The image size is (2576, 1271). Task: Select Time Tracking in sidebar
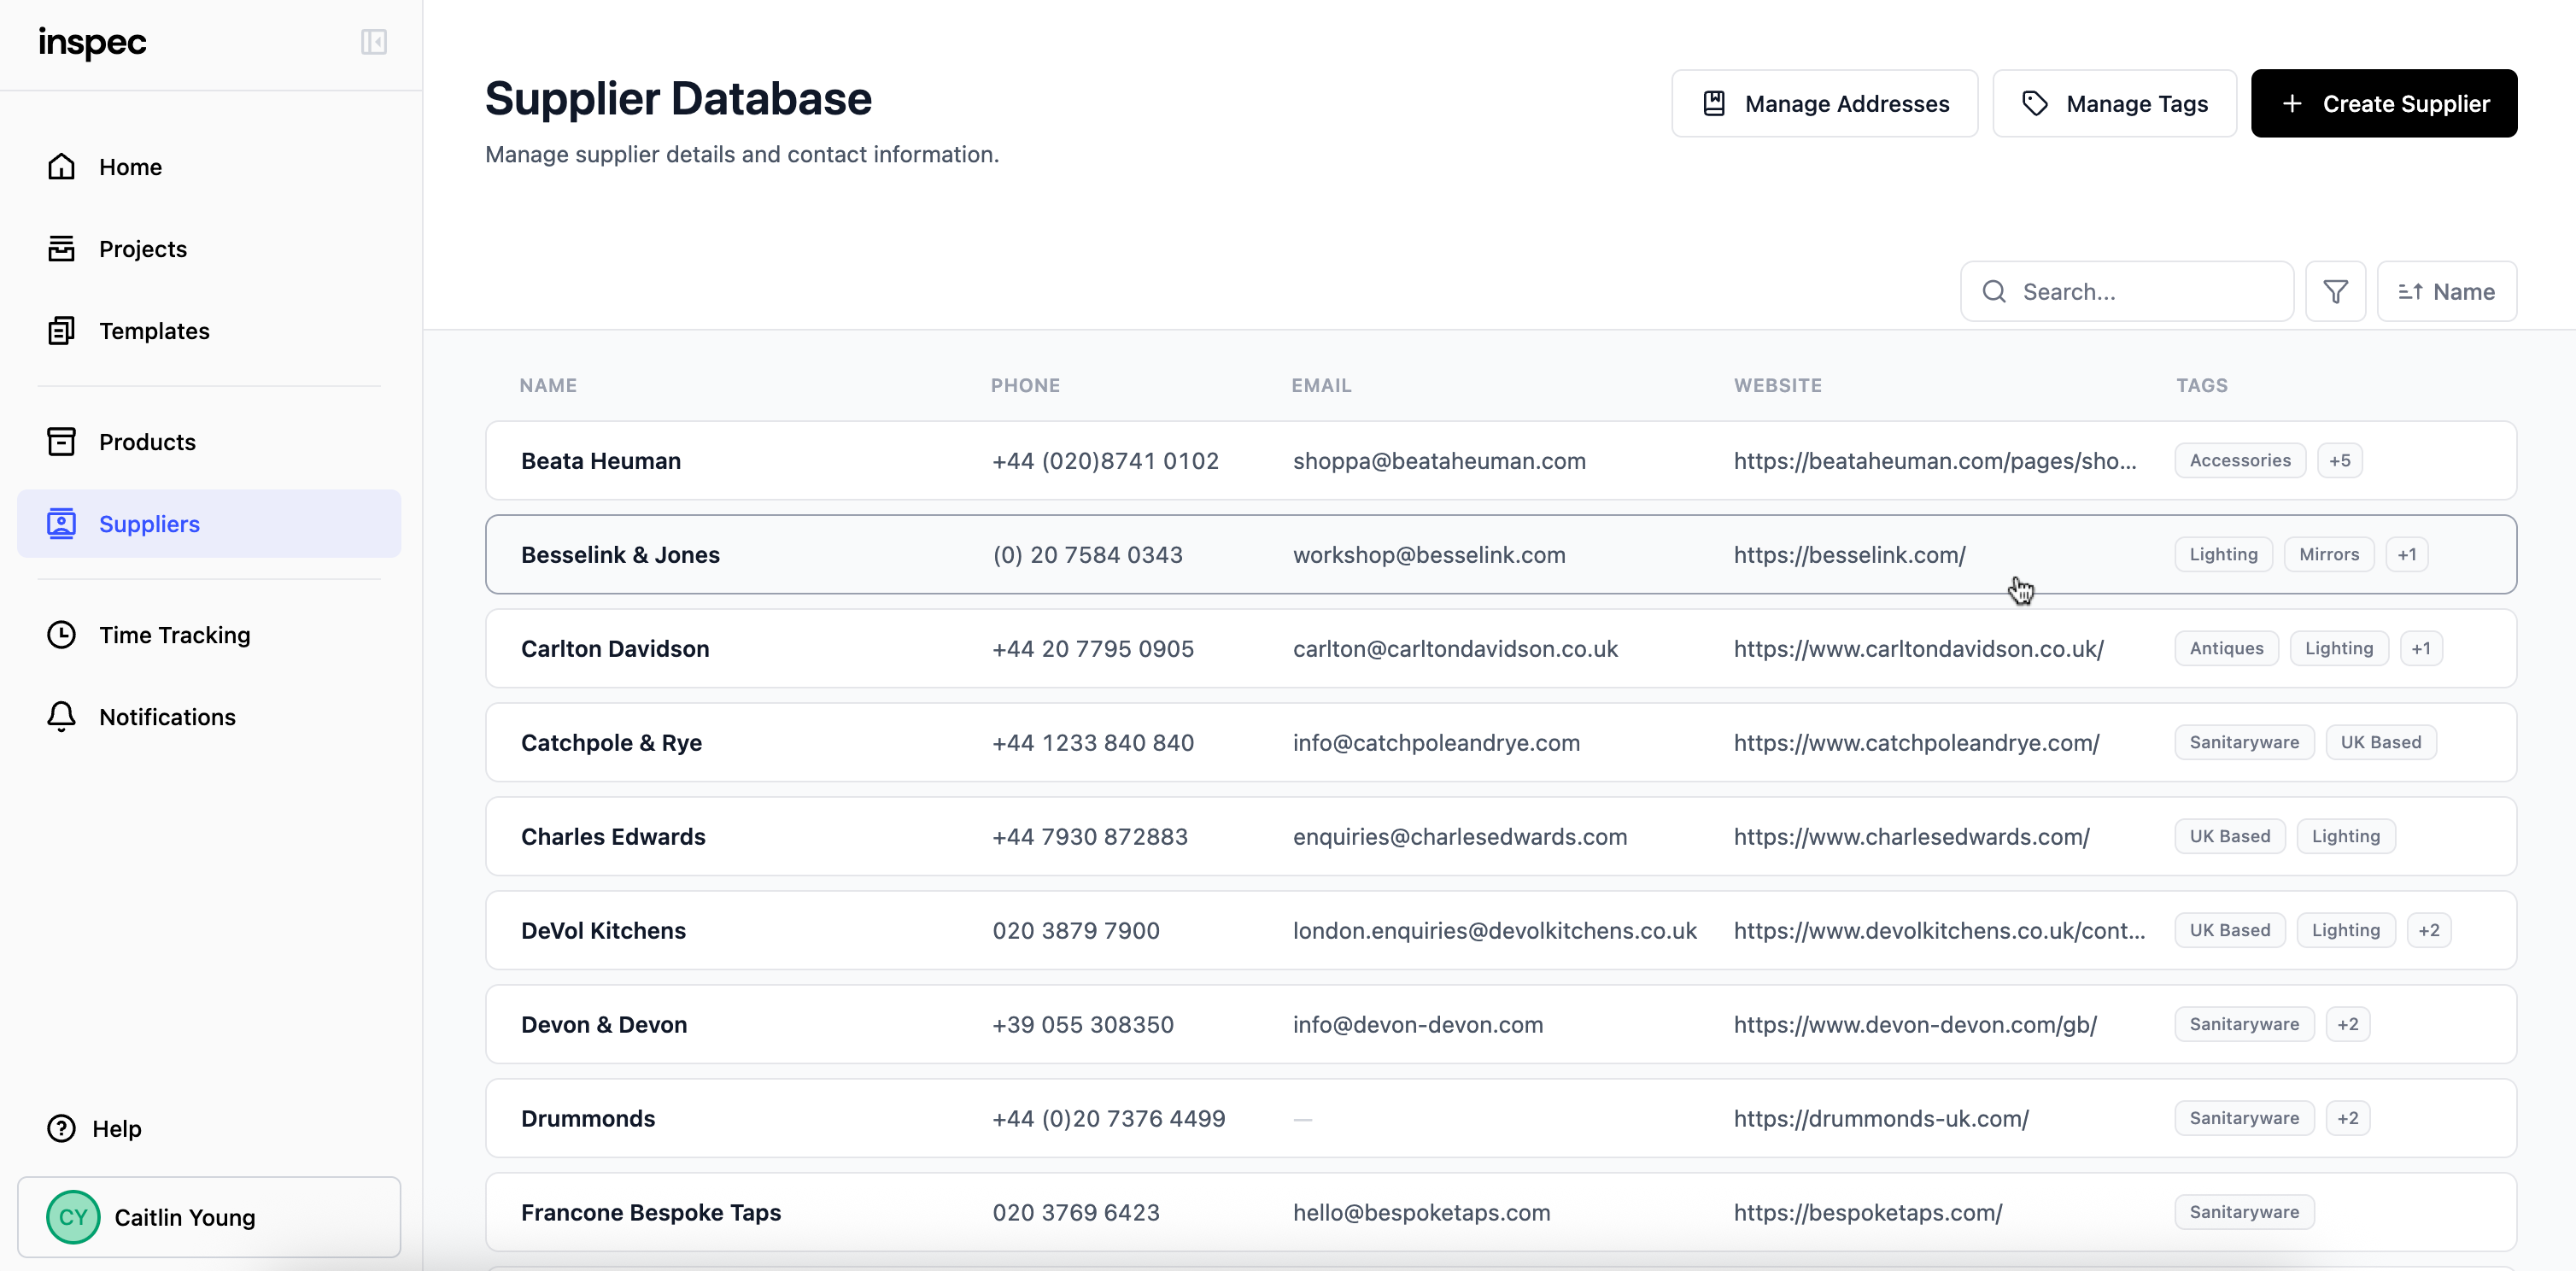(x=209, y=635)
